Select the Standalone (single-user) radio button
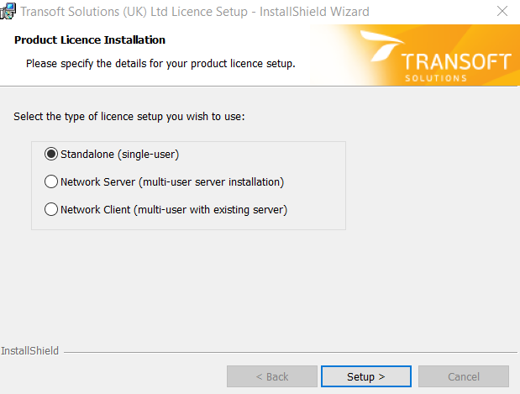Screen dimensions: 520x394 pos(51,155)
